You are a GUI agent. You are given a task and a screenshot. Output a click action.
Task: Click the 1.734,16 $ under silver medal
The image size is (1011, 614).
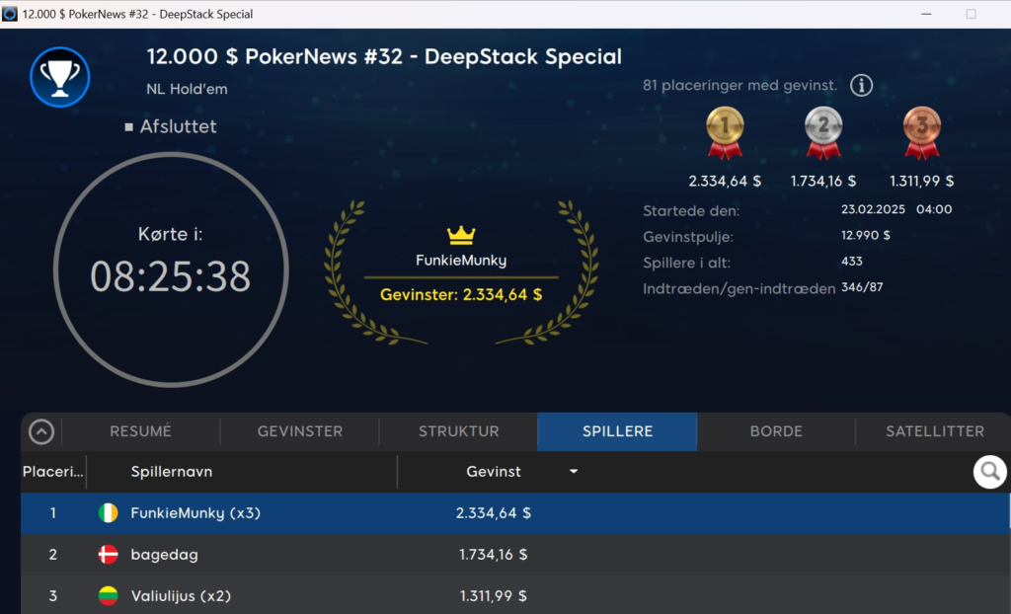pyautogui.click(x=823, y=182)
